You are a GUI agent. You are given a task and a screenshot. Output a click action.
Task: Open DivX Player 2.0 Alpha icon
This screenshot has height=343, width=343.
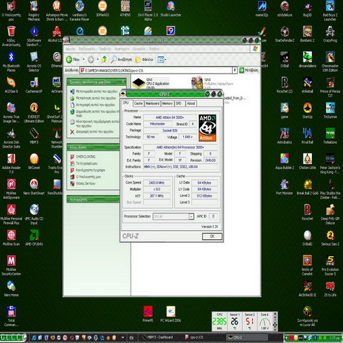(148, 10)
